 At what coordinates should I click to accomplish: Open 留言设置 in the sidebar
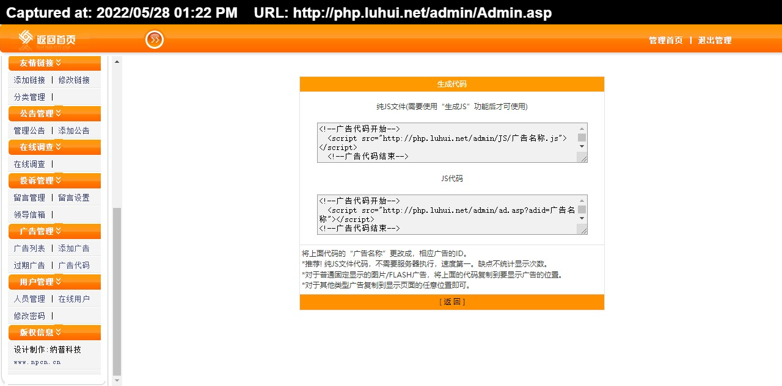click(74, 198)
